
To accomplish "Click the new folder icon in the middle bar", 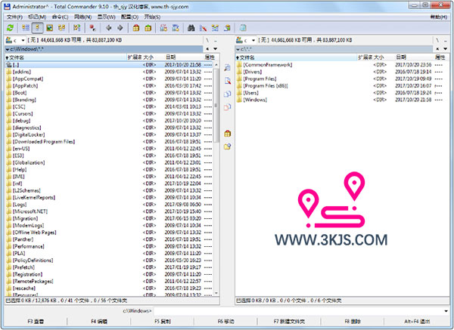I will (x=227, y=146).
